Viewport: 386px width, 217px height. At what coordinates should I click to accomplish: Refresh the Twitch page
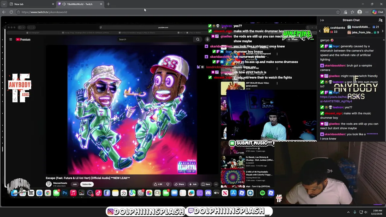point(11,12)
